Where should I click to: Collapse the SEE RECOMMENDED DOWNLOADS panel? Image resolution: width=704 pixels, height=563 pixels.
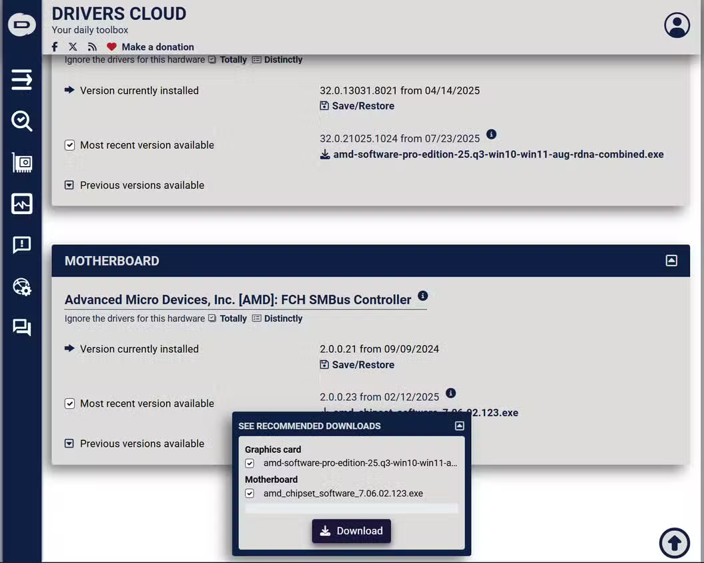click(x=459, y=425)
